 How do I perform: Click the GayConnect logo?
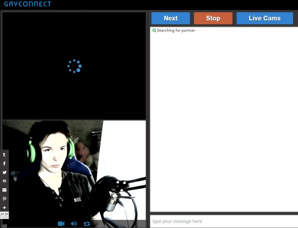click(27, 4)
